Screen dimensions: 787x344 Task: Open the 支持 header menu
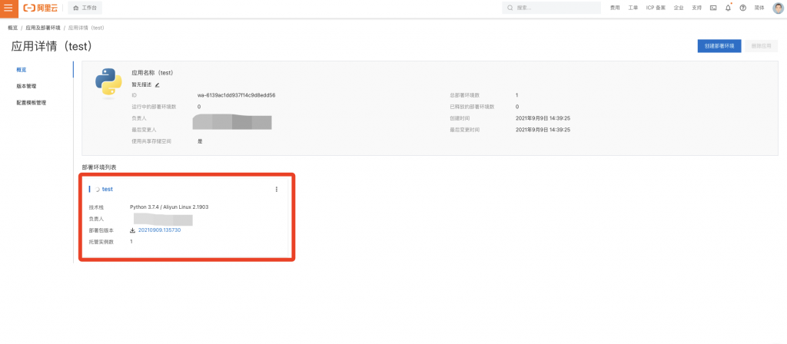pos(696,8)
